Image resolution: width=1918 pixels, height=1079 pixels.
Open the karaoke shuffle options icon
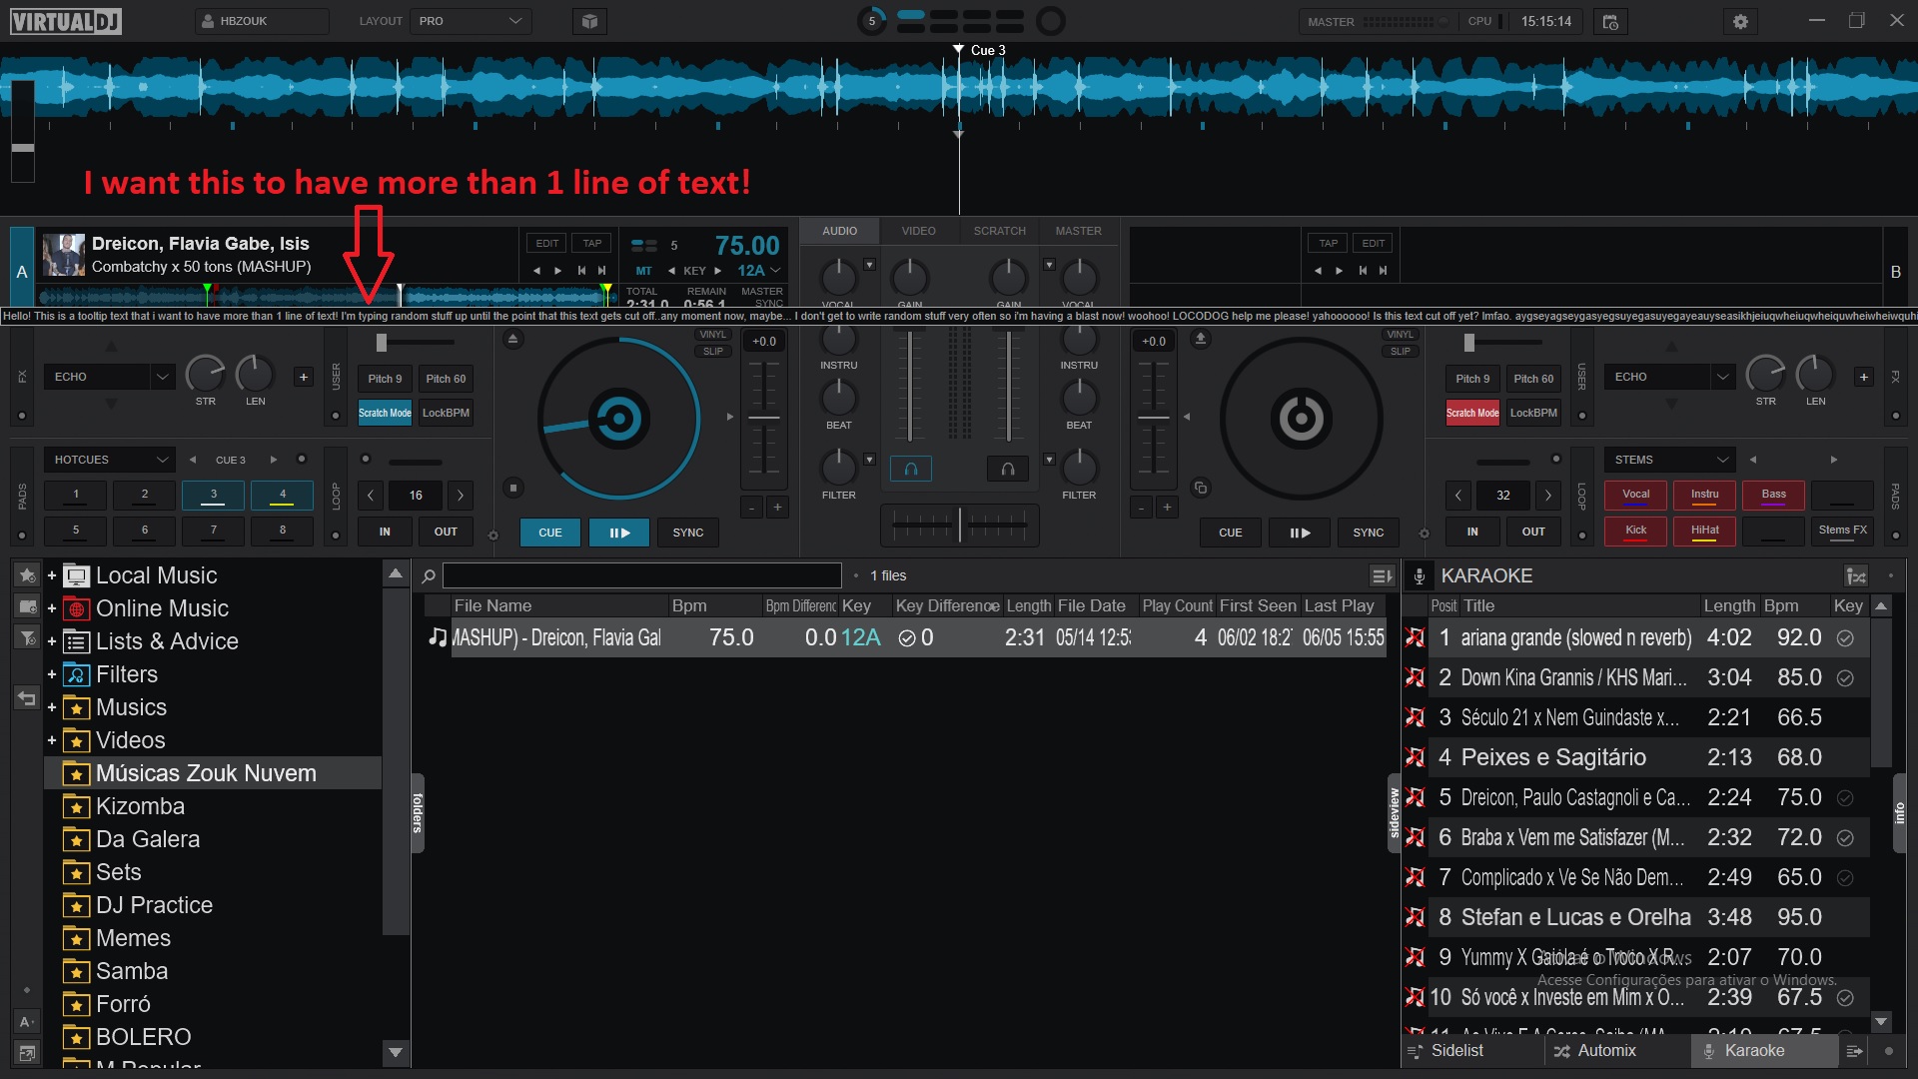click(1856, 575)
